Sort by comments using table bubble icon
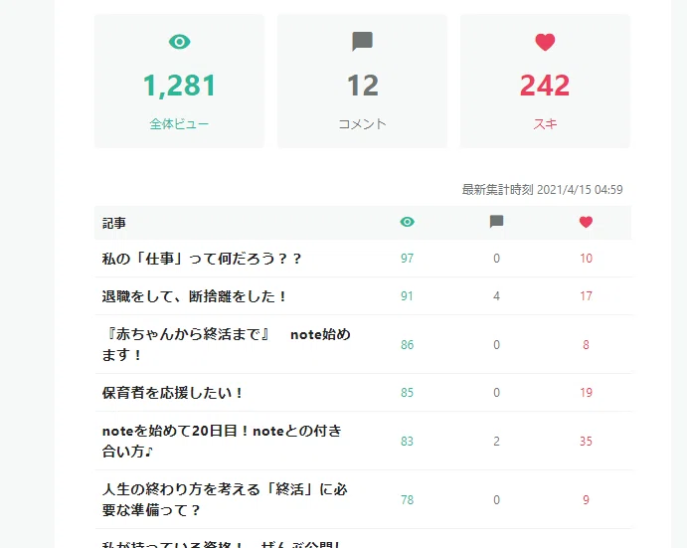The width and height of the screenshot is (687, 548). (x=496, y=222)
